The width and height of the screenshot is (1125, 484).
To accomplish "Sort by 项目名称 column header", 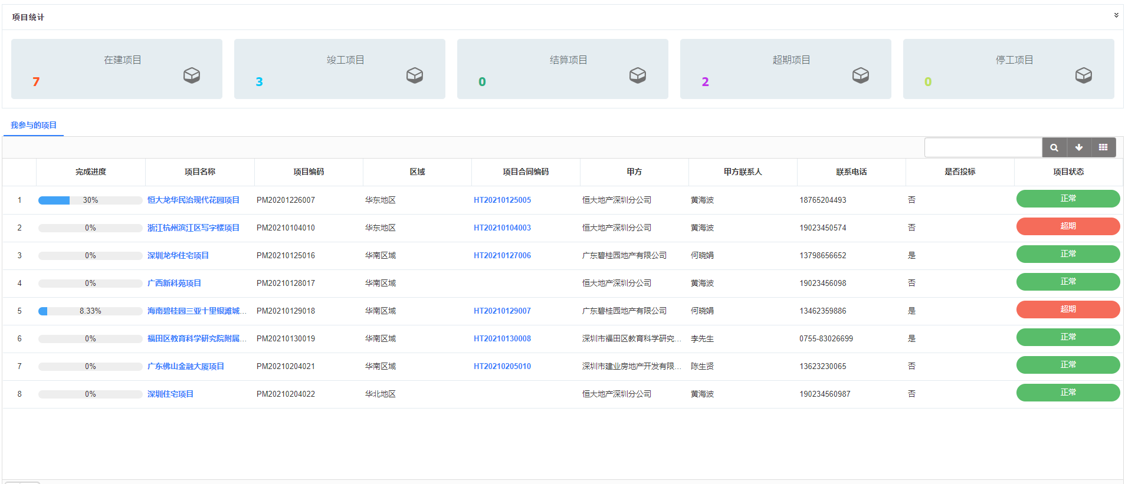I will [x=200, y=172].
